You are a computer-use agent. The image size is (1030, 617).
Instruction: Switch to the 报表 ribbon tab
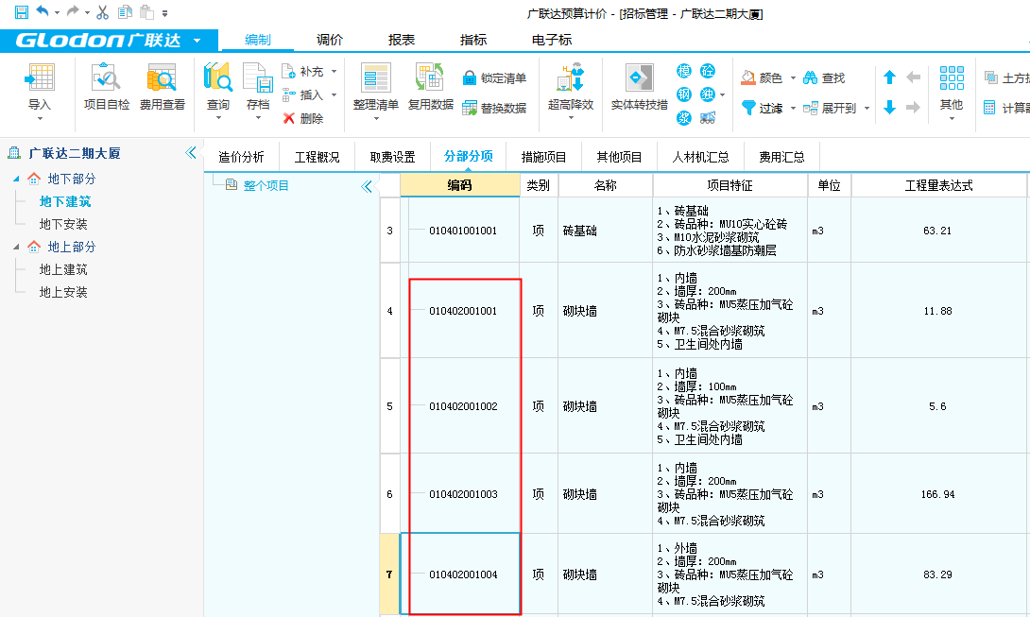(x=402, y=40)
